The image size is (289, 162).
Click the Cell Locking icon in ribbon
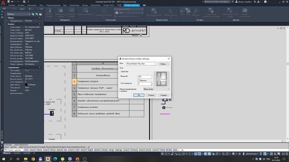tap(154, 11)
